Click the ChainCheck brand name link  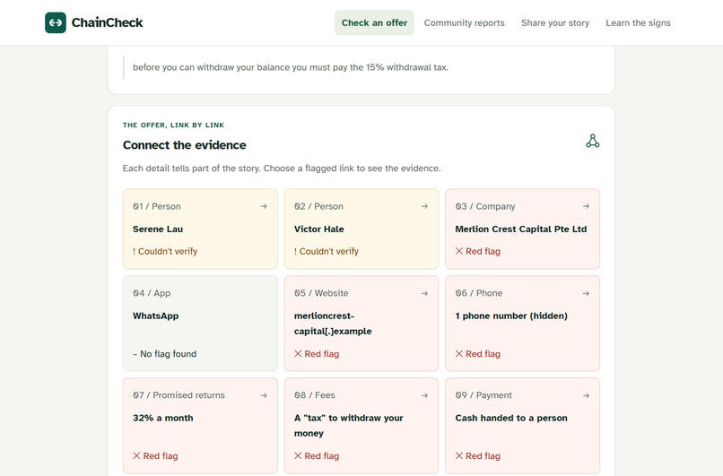click(x=107, y=22)
